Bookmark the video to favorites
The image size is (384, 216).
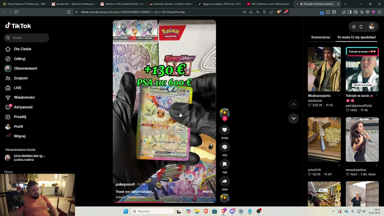coord(224,164)
